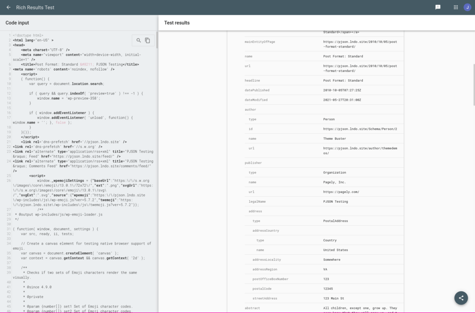This screenshot has height=313, width=475.
Task: Click the https://pagely.com/ URL value
Action: pyautogui.click(x=341, y=192)
